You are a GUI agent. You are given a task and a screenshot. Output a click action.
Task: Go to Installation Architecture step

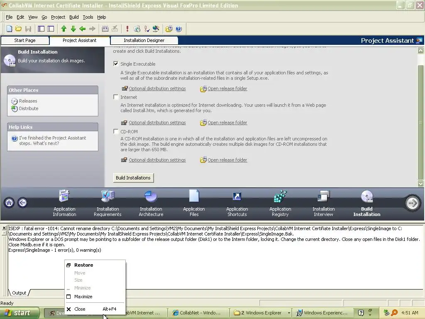(151, 203)
